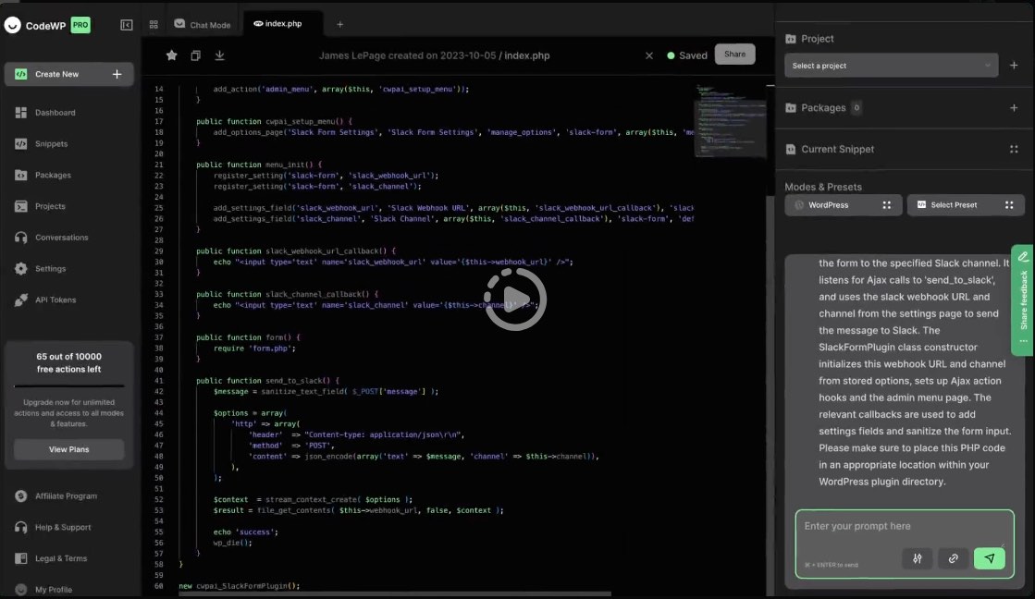Open Packages in sidebar

(53, 175)
